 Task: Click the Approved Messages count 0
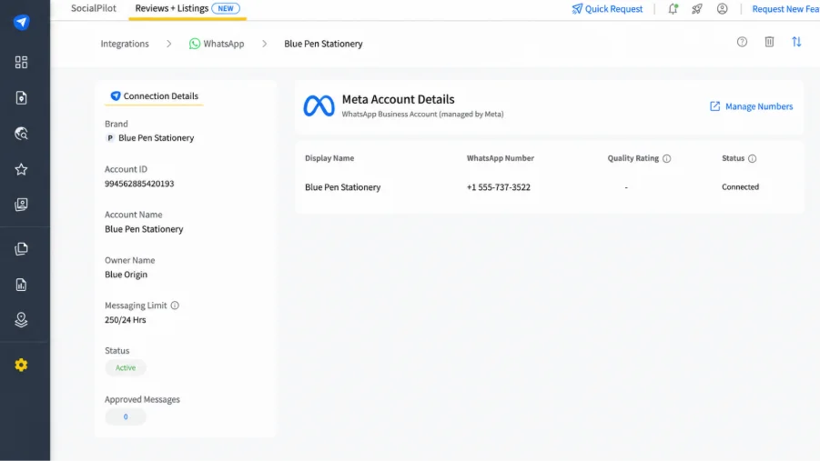pyautogui.click(x=126, y=417)
